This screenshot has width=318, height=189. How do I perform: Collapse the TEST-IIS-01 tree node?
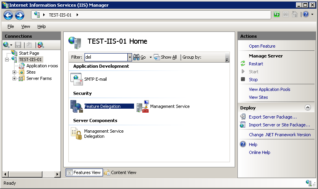click(x=7, y=59)
